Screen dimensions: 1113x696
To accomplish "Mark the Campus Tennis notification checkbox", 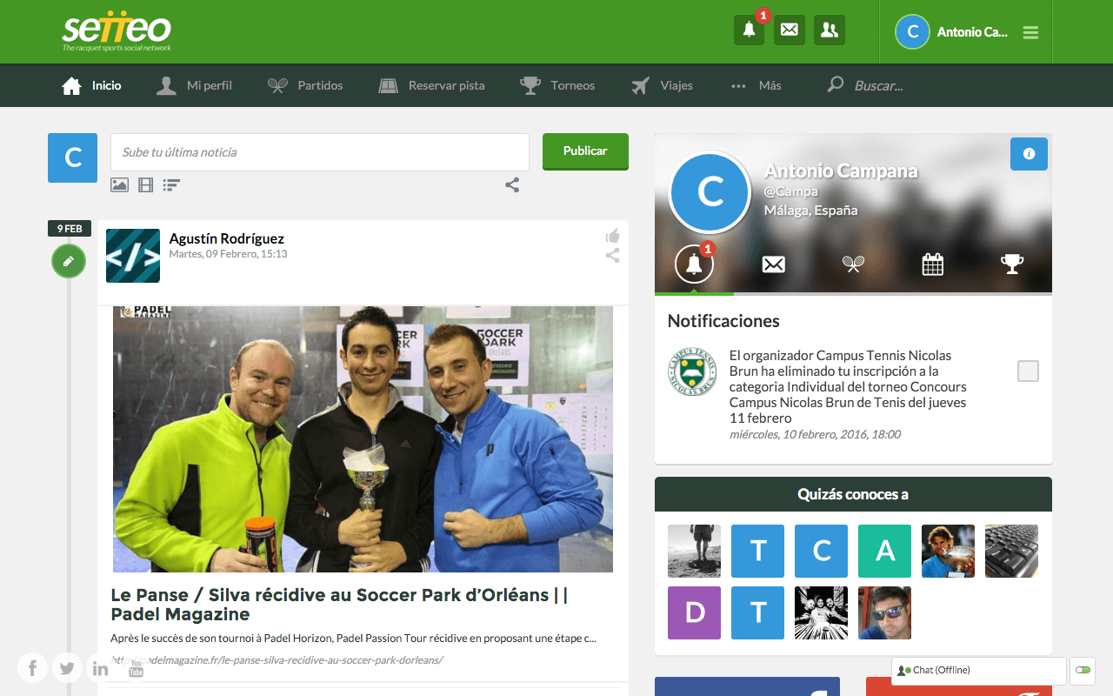I will [x=1028, y=371].
